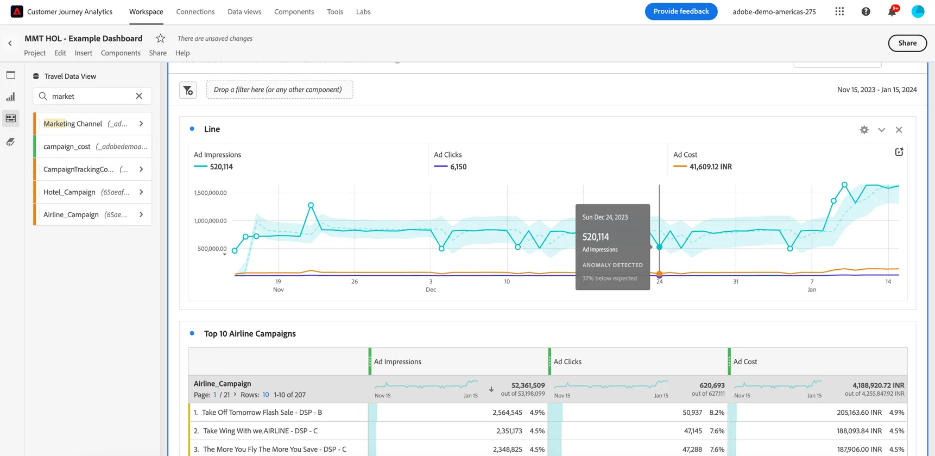Viewport: 935px width, 456px height.
Task: Open the Labs tab
Action: point(363,11)
